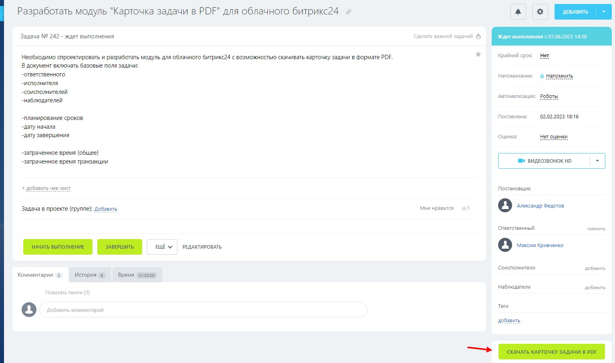Image resolution: width=615 pixels, height=363 pixels.
Task: Click добавить next to Соисполнители
Action: [595, 268]
